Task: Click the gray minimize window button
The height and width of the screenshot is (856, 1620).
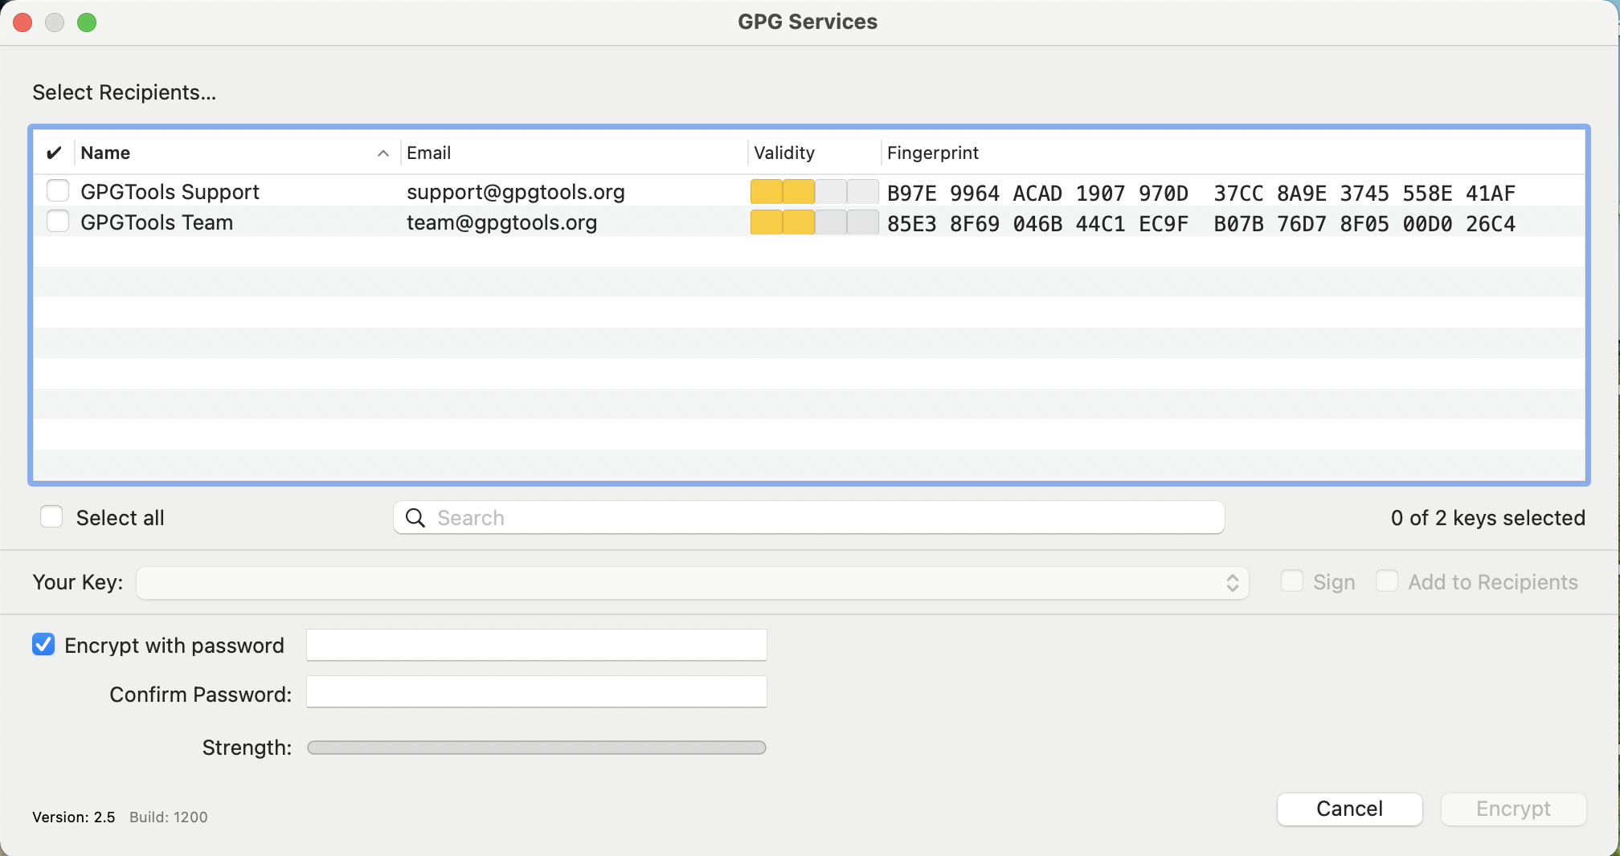Action: pos(55,22)
